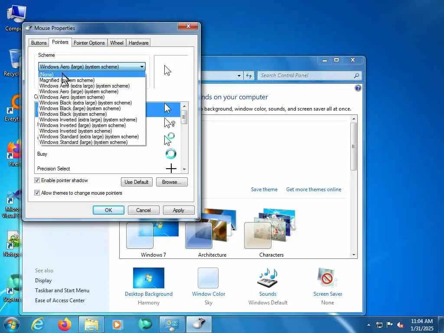
Task: Select Windows Aero (large) list entry
Action: (x=92, y=91)
